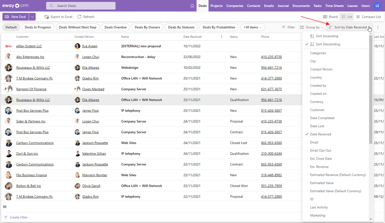Select the [EXTERNAL] new proposal deal name

(x=141, y=46)
